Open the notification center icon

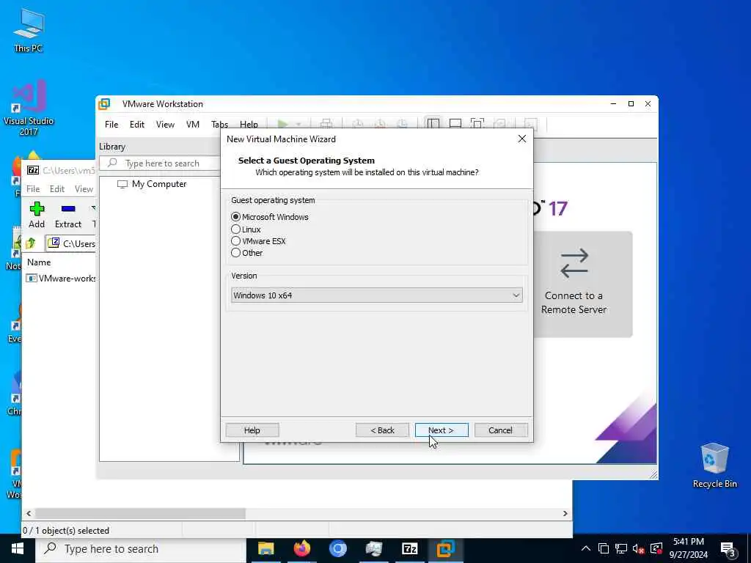(x=728, y=548)
